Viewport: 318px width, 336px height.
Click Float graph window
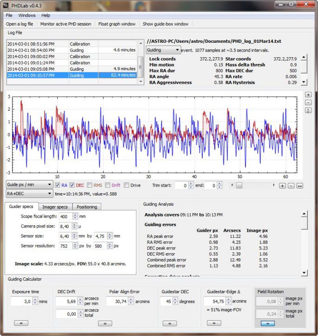pos(117,24)
